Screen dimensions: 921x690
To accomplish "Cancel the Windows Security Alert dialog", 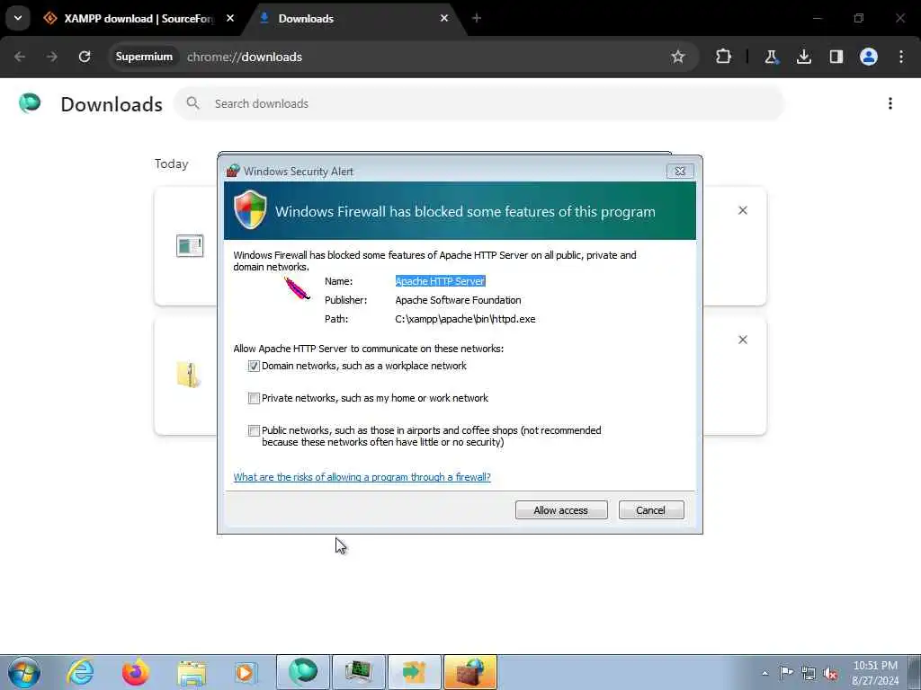I will (651, 510).
